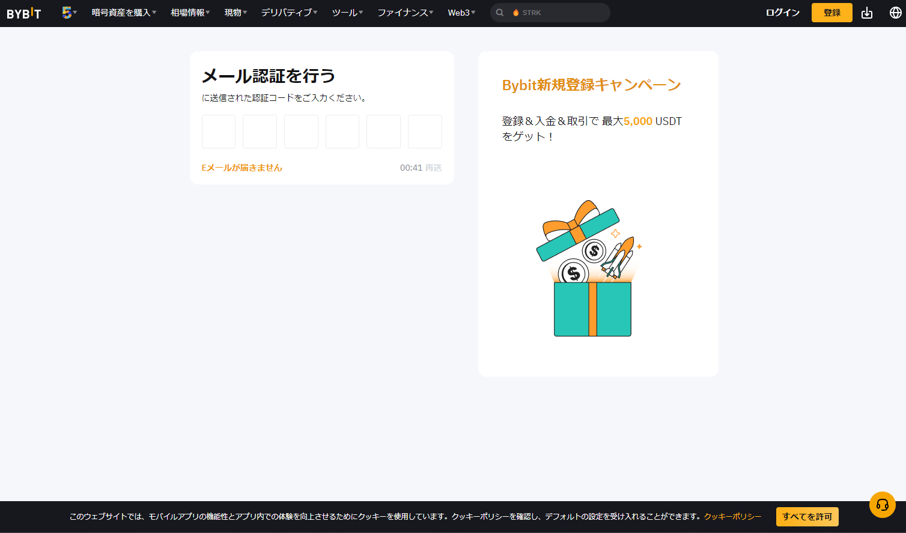The image size is (906, 533).
Task: Click the ログイン link
Action: coord(782,13)
